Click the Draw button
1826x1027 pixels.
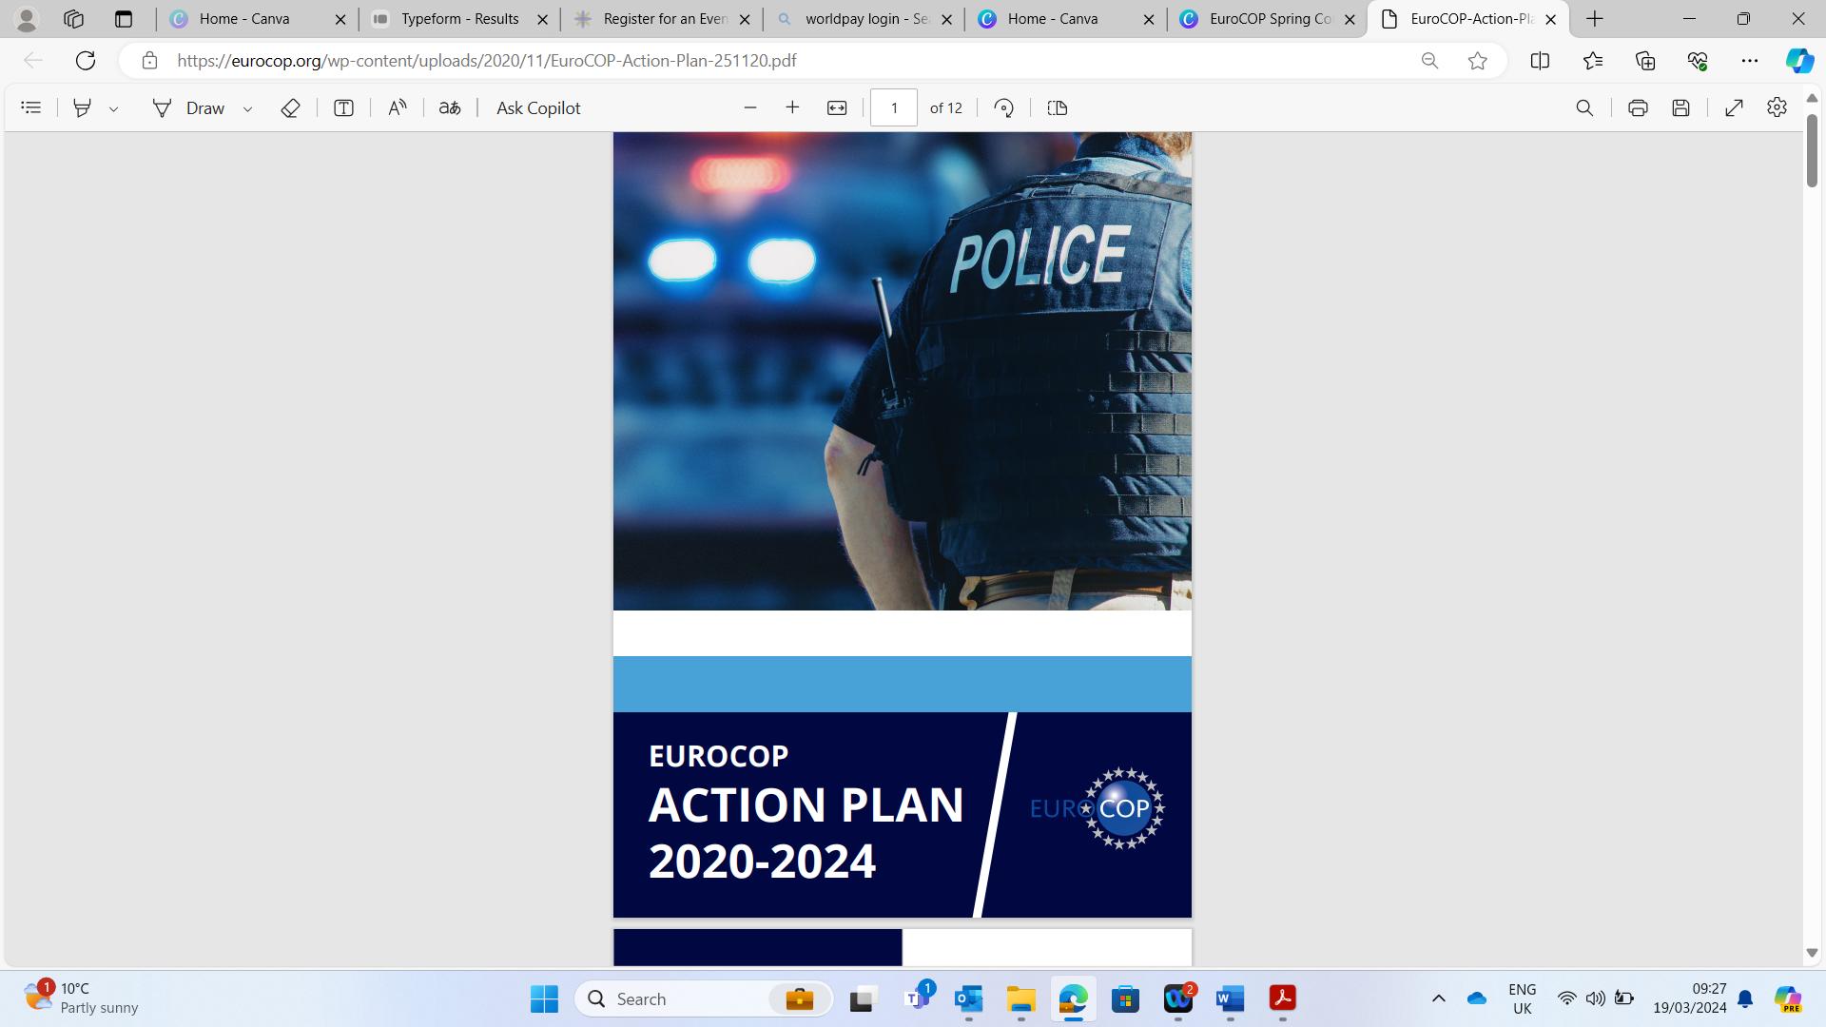pyautogui.click(x=189, y=107)
